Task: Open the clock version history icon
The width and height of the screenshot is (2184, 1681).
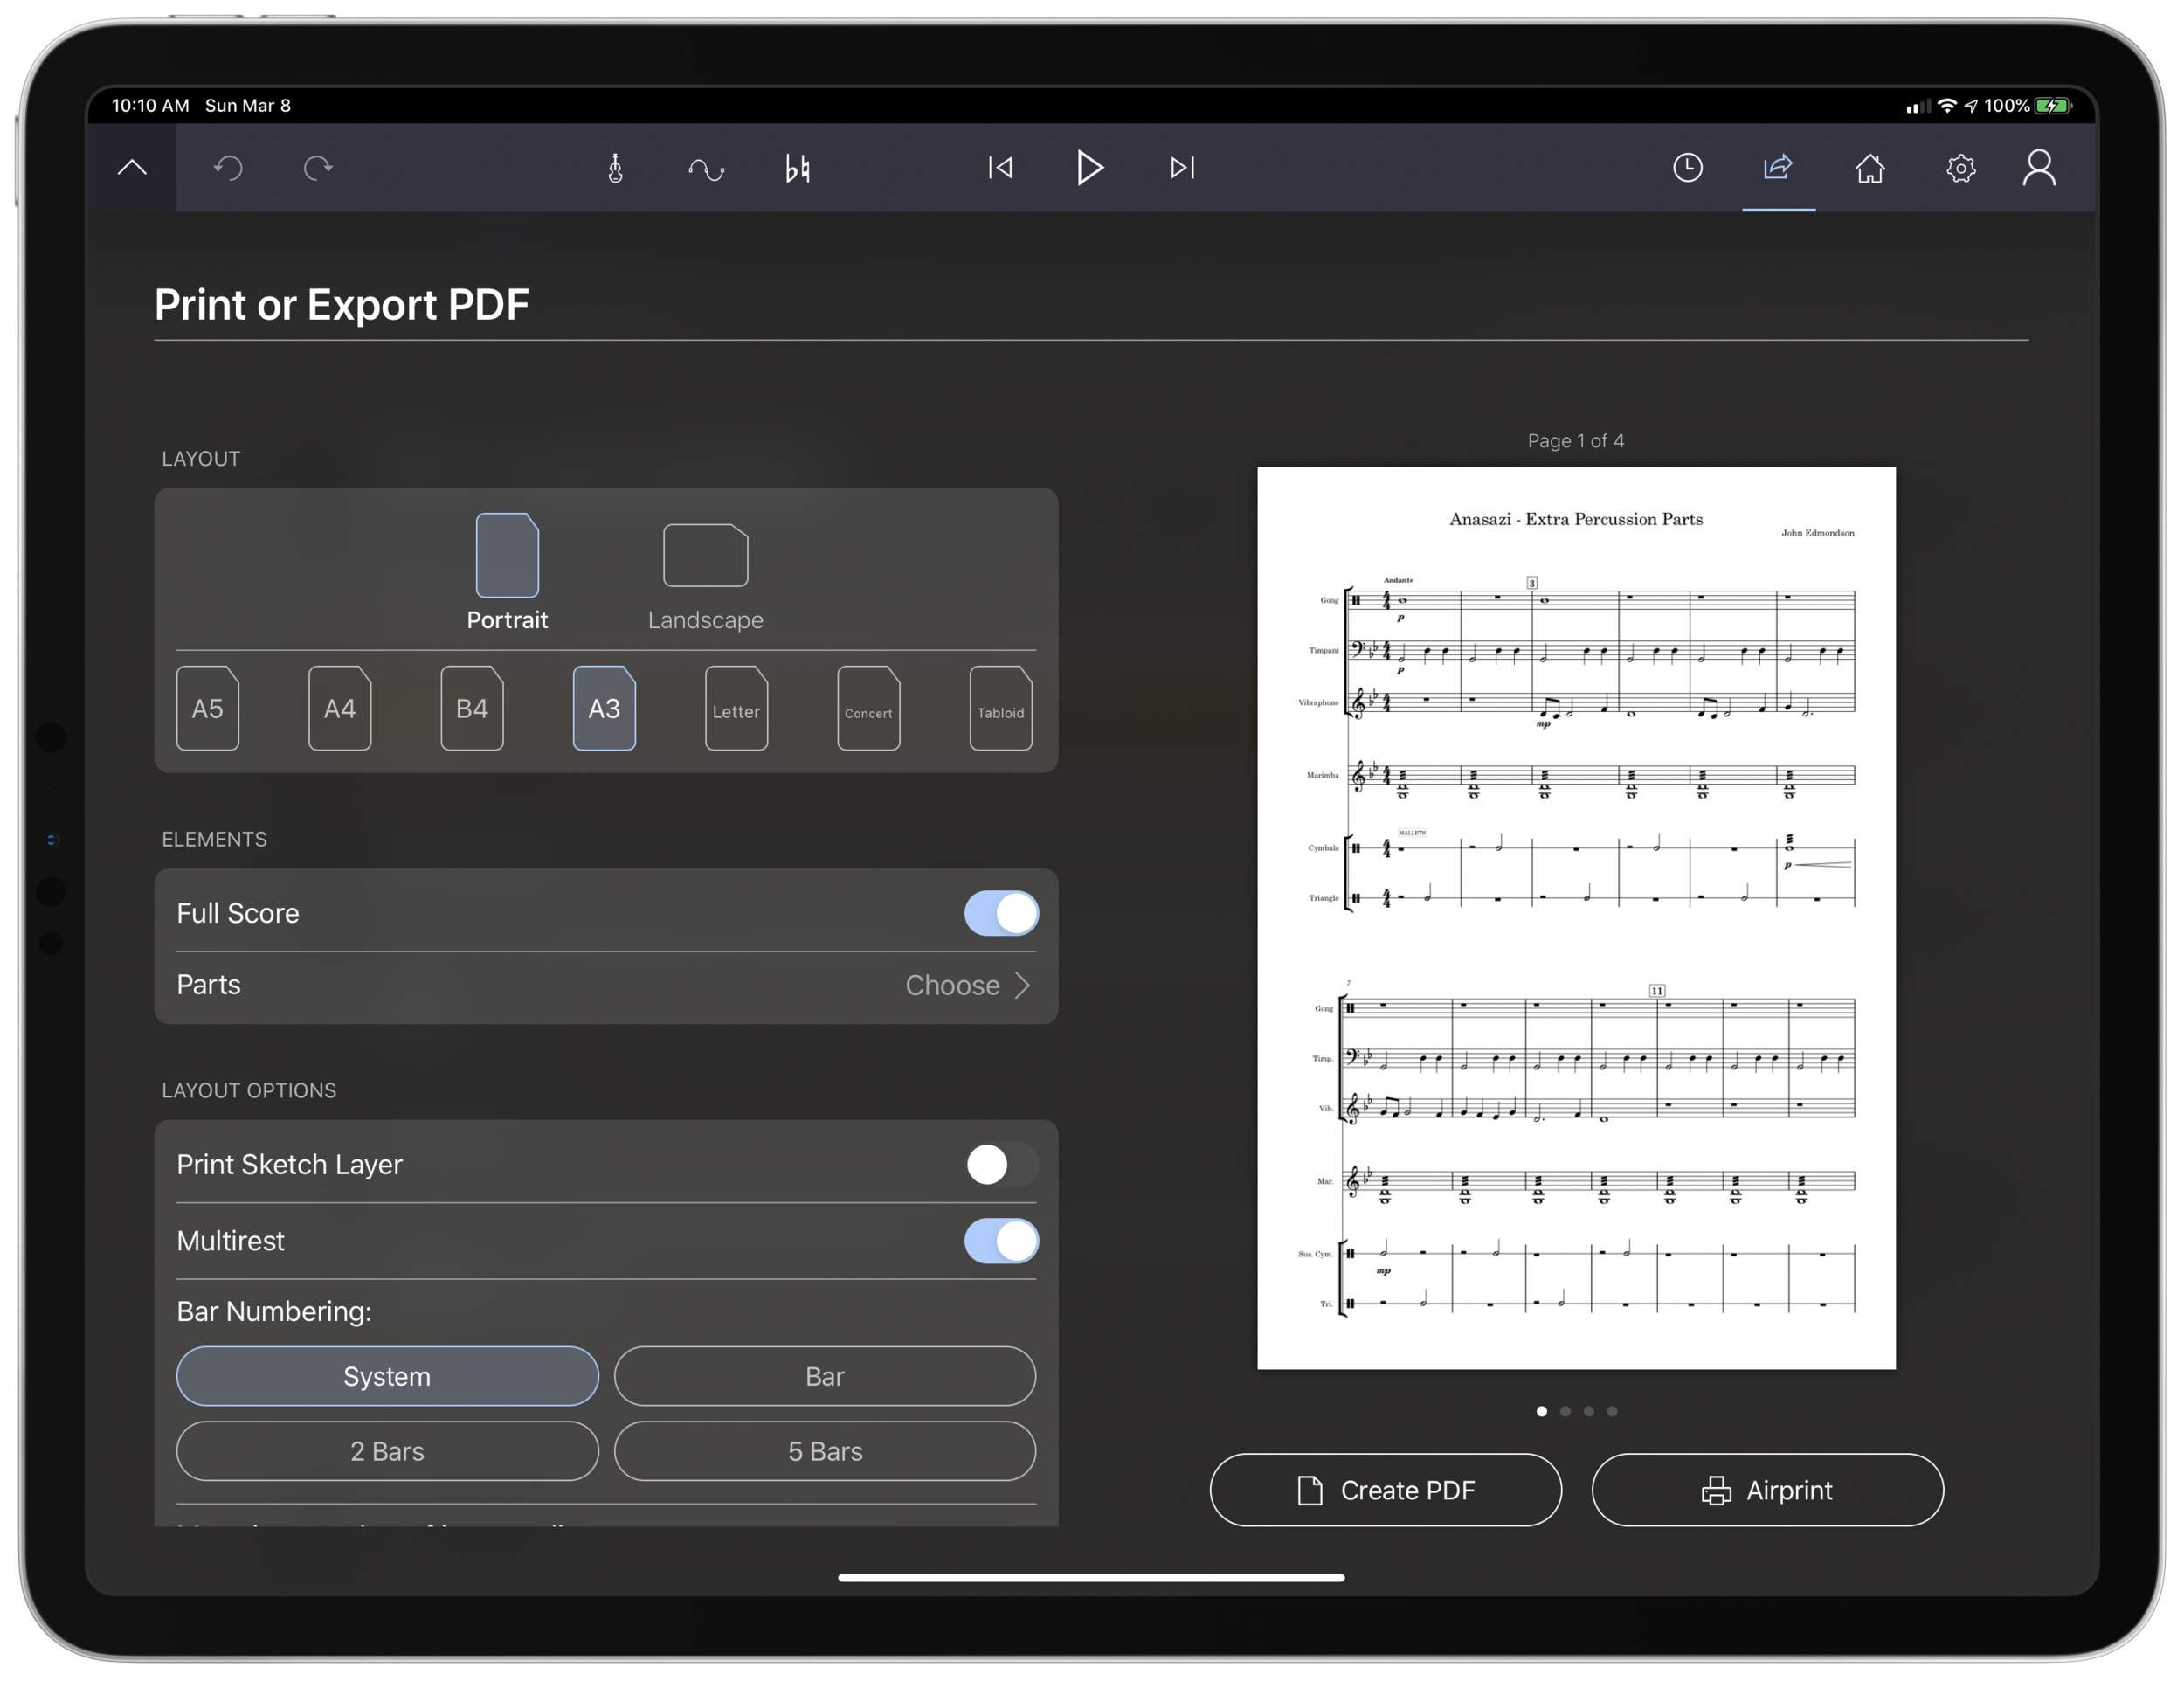Action: [1687, 167]
